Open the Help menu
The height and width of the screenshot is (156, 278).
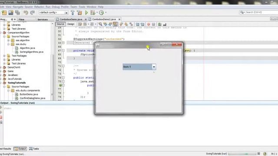click(100, 7)
